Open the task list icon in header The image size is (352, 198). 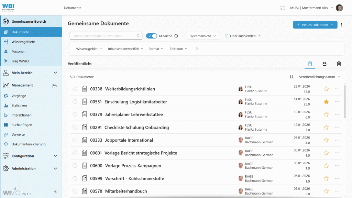coord(283,8)
